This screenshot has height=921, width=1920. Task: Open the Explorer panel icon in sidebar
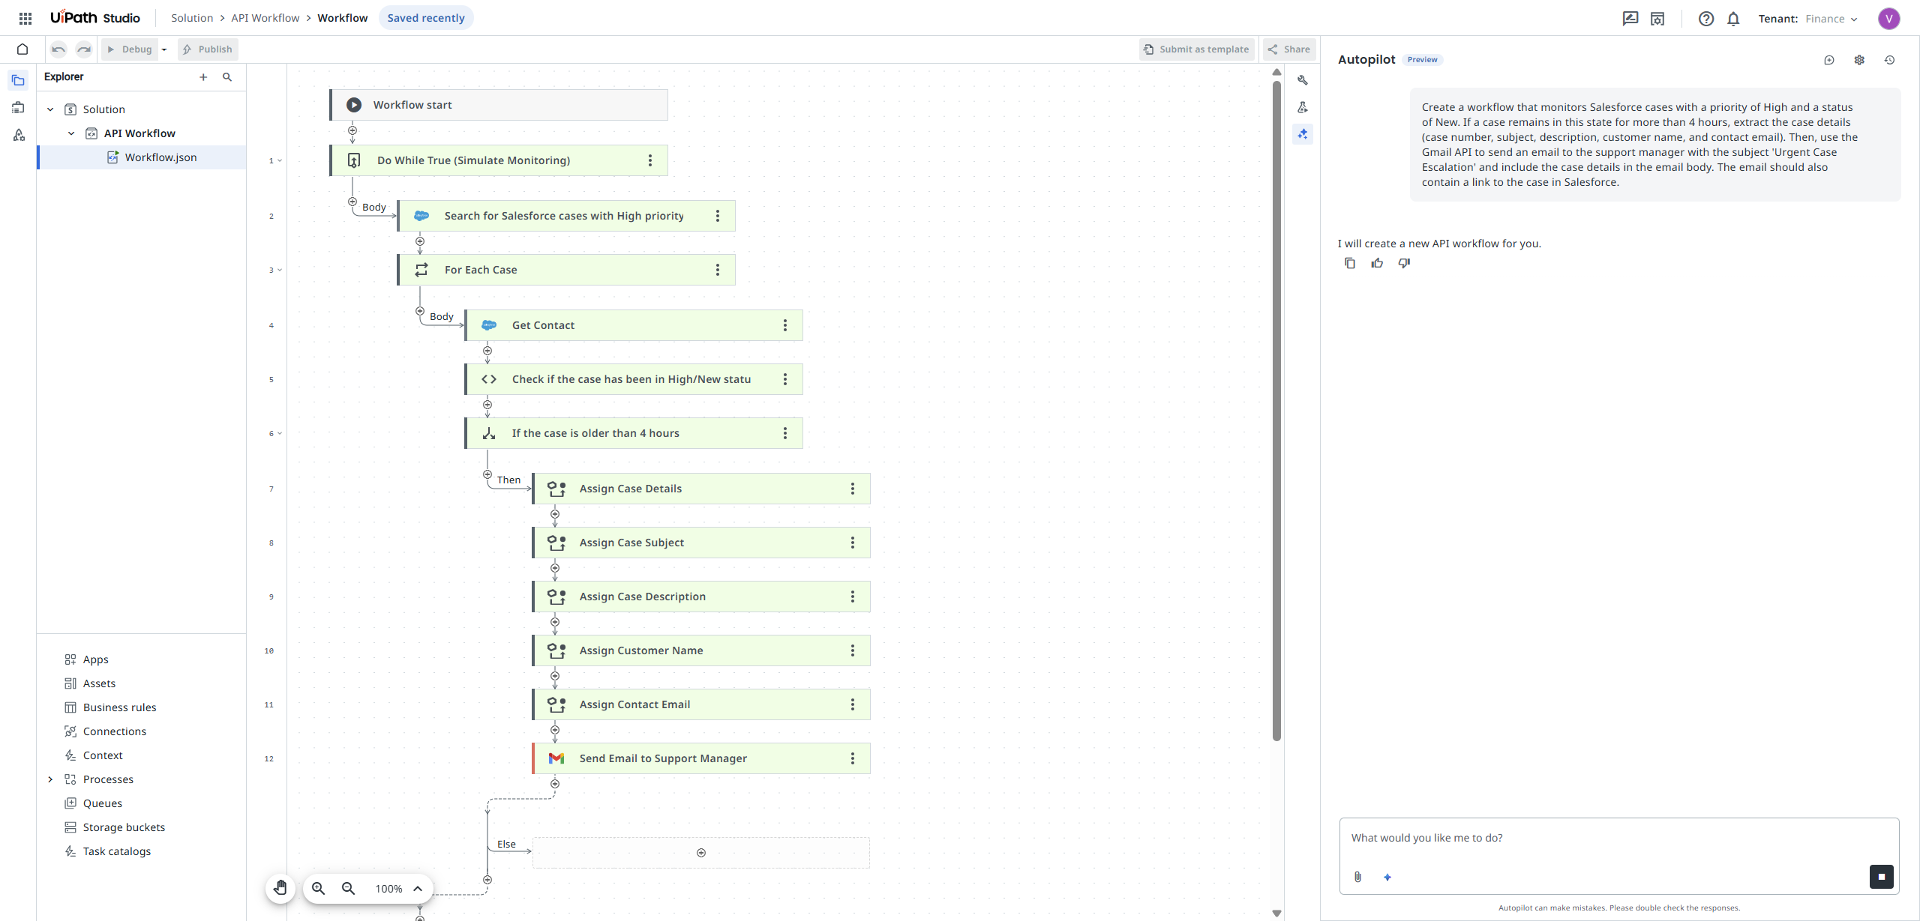point(18,79)
